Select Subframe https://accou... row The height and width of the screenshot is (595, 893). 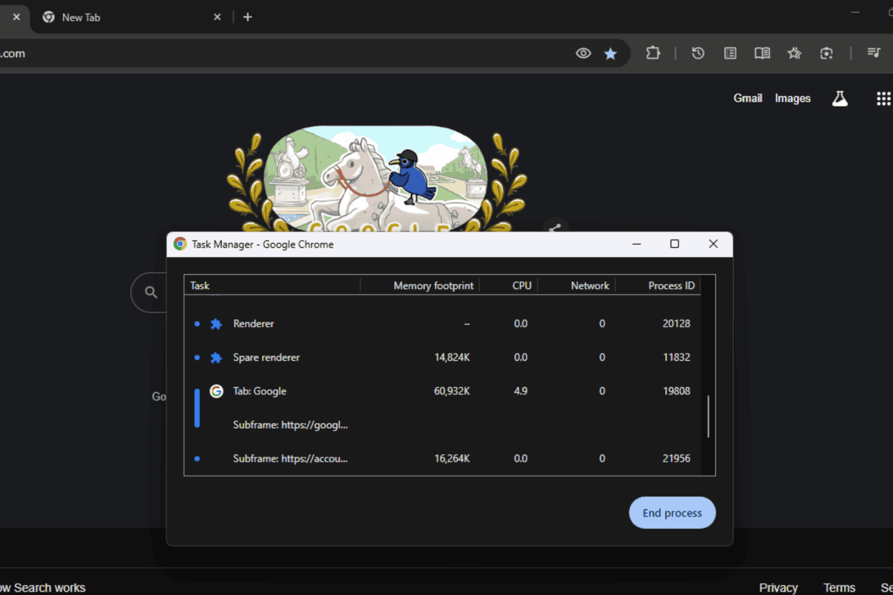(442, 458)
